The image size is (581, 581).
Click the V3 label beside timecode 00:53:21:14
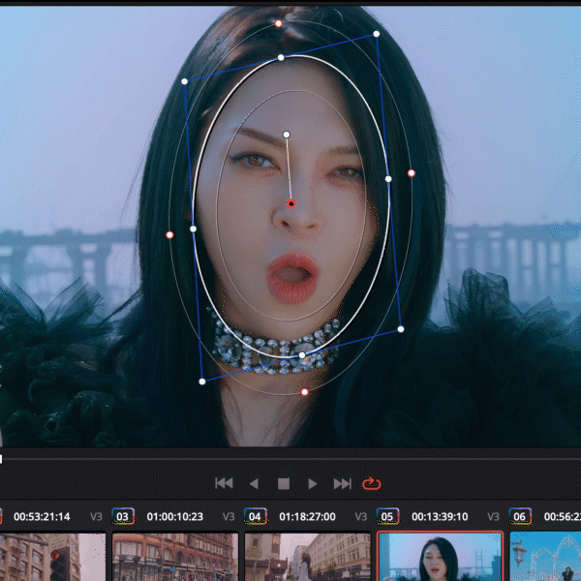pos(96,516)
